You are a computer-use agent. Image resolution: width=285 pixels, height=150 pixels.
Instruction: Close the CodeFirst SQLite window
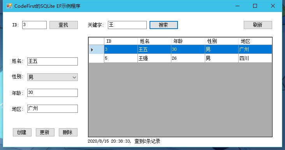pyautogui.click(x=273, y=6)
